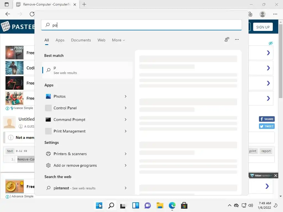Open a new Edge tab
The width and height of the screenshot is (283, 212).
(84, 4)
